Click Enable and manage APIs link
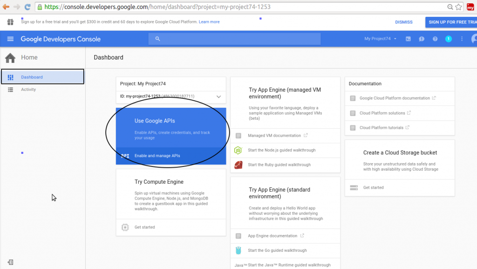Image resolution: width=477 pixels, height=269 pixels. pos(157,156)
